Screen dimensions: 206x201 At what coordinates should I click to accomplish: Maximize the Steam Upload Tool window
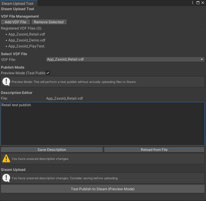tap(198, 3)
